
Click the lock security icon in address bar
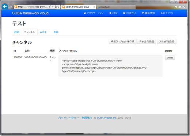[x=56, y=7]
